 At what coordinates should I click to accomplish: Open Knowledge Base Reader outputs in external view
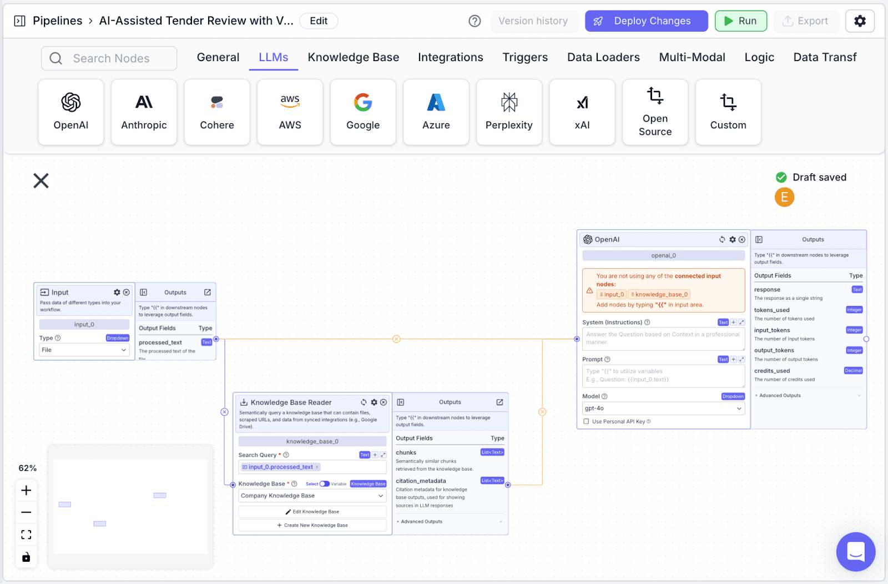[500, 402]
